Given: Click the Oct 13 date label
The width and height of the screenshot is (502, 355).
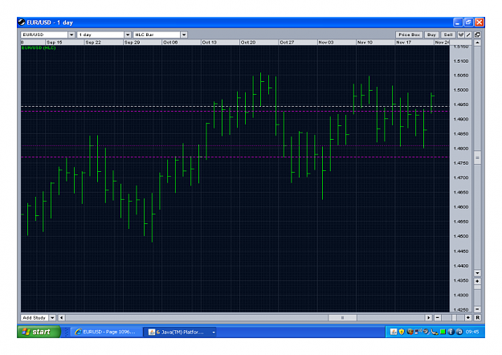Looking at the screenshot, I should point(210,43).
